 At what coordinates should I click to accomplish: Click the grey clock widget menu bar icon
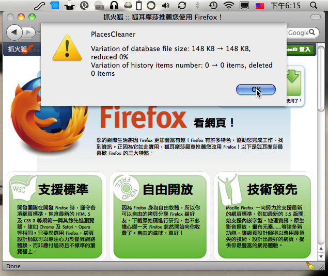100,6
